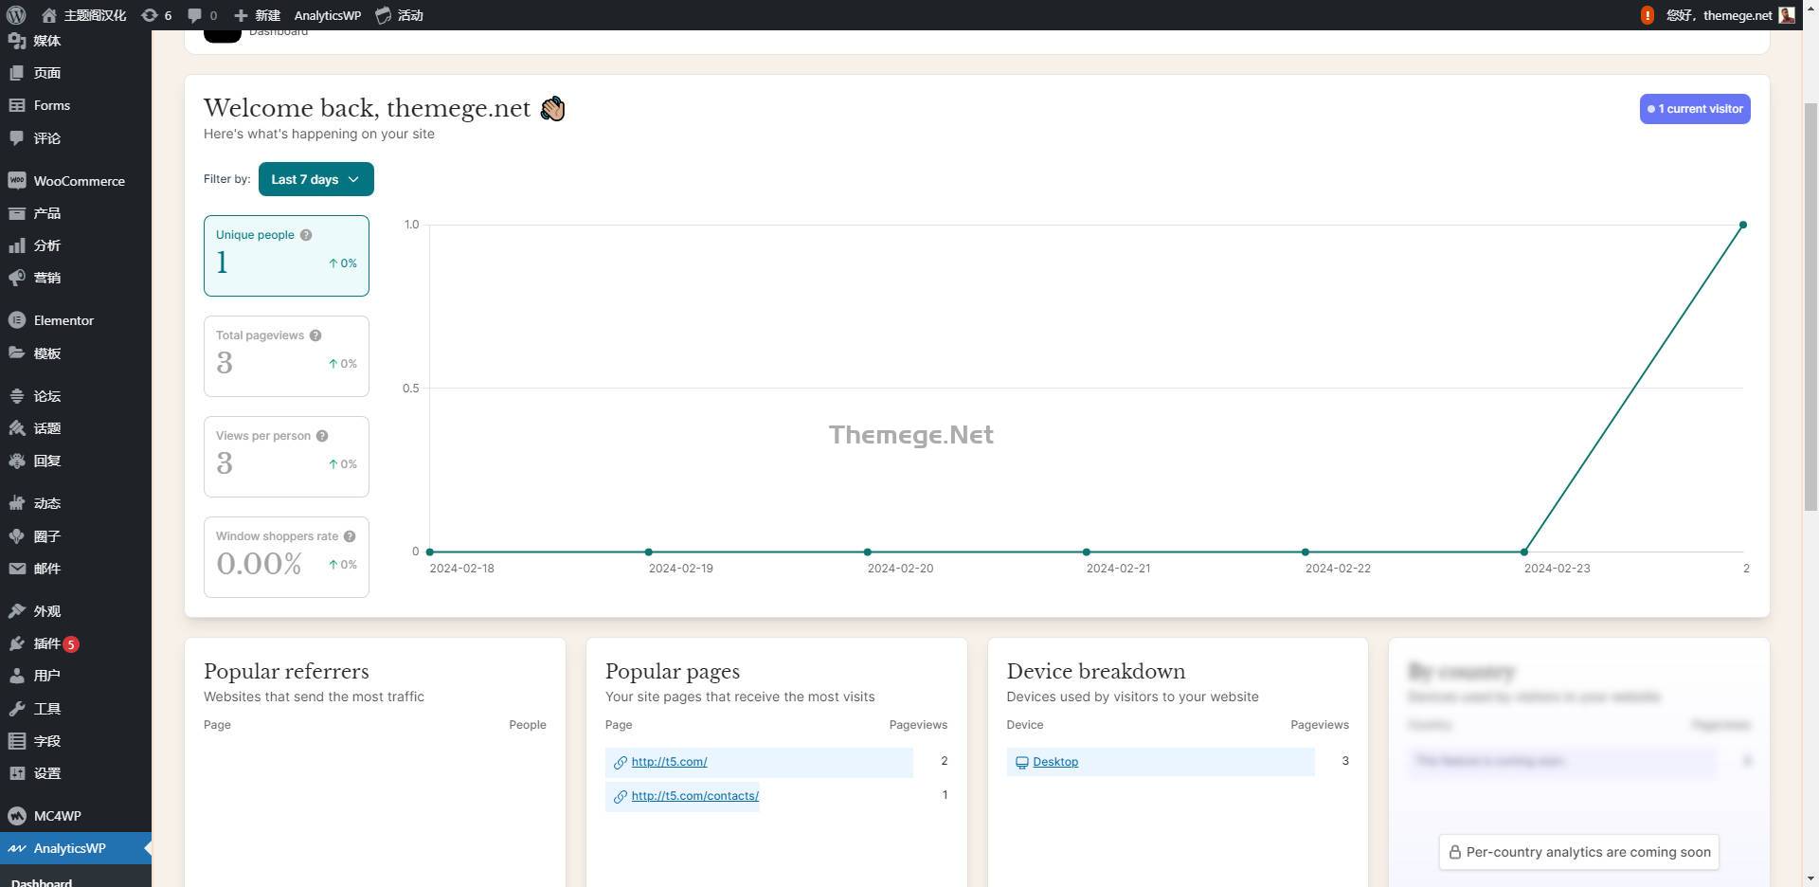Open the comments bubble showing 0
This screenshot has width=1819, height=887.
[202, 15]
